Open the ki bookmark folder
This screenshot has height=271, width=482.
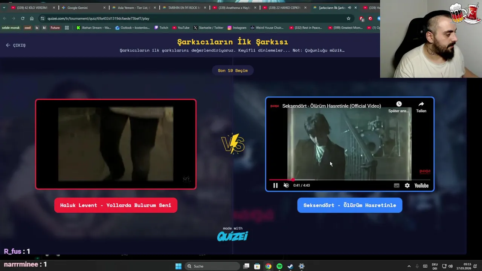pyautogui.click(x=44, y=27)
